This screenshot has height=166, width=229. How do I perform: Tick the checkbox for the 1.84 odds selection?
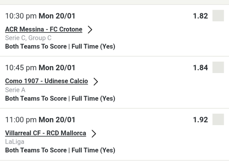[x=218, y=68]
